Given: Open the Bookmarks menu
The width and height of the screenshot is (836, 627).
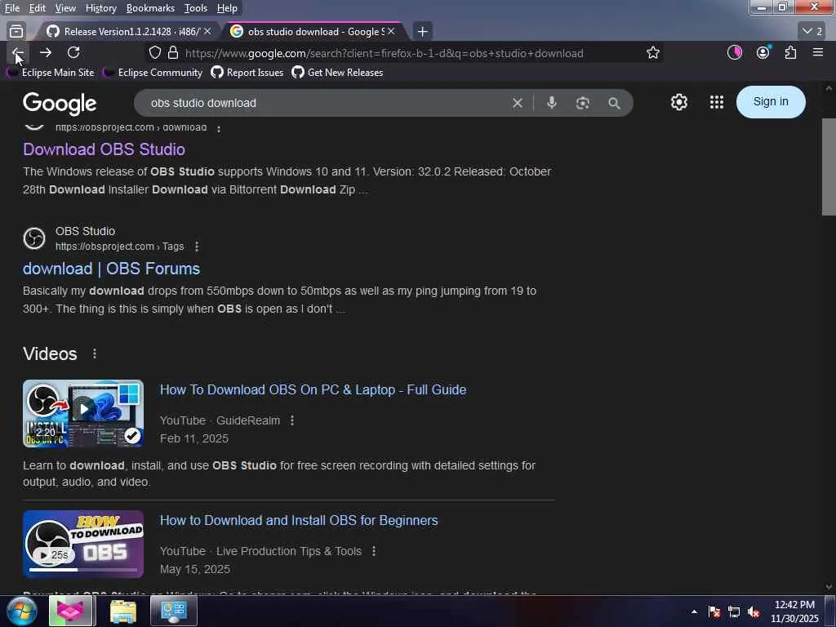Looking at the screenshot, I should (x=150, y=8).
